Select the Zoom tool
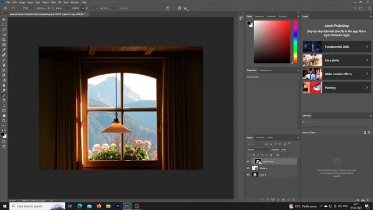Screen dimensions: 373x210 click(x=4, y=121)
